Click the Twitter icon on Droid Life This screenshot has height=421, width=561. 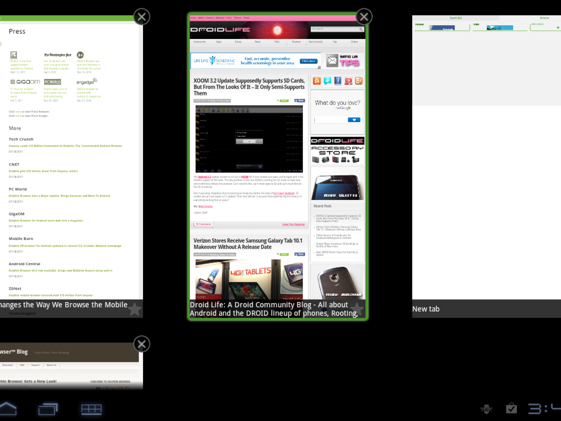(x=327, y=81)
